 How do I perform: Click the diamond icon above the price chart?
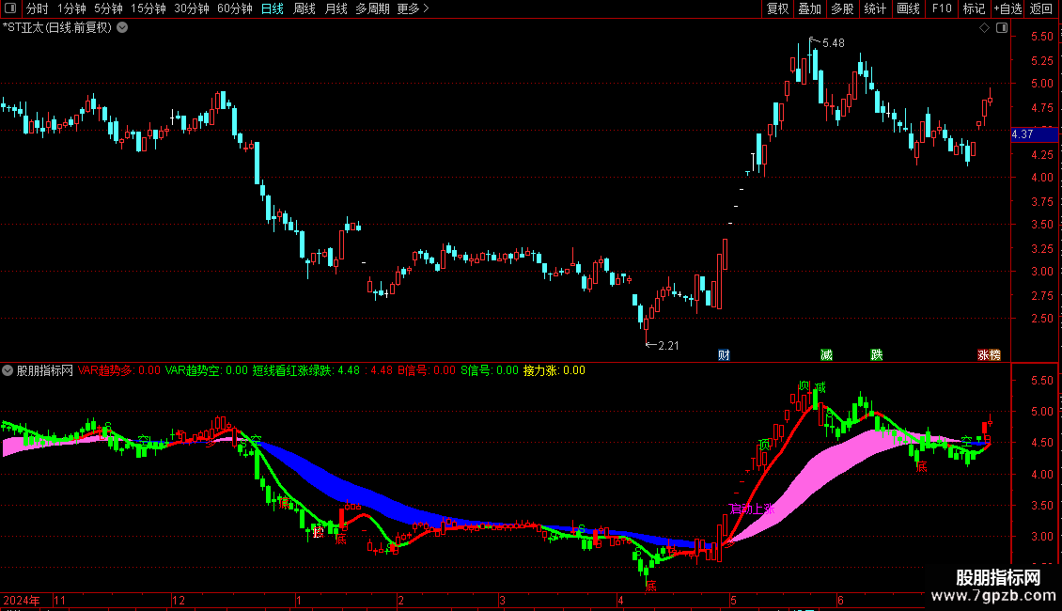[984, 28]
